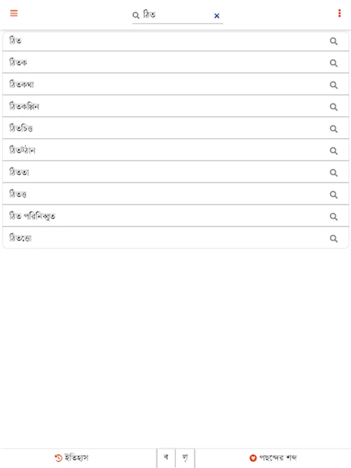
Task: Click the red heart favorites icon
Action: [x=253, y=458]
